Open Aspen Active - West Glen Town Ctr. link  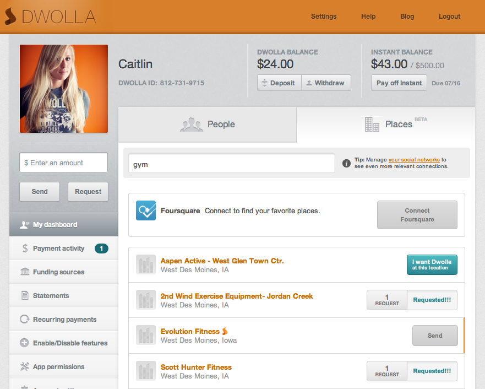222,261
